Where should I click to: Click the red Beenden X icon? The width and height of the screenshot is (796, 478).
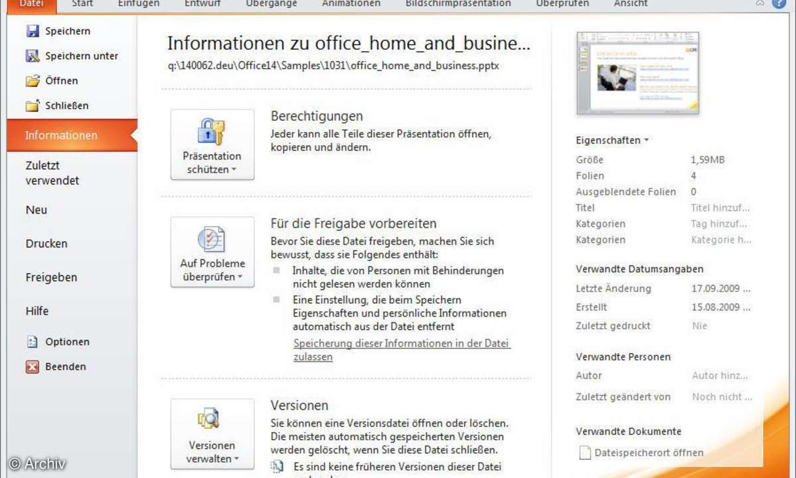pos(33,366)
